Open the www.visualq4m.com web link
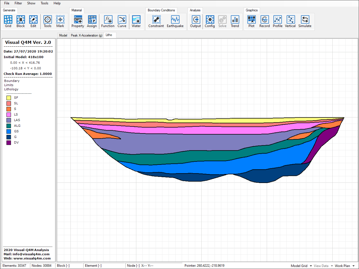 pyautogui.click(x=32, y=258)
